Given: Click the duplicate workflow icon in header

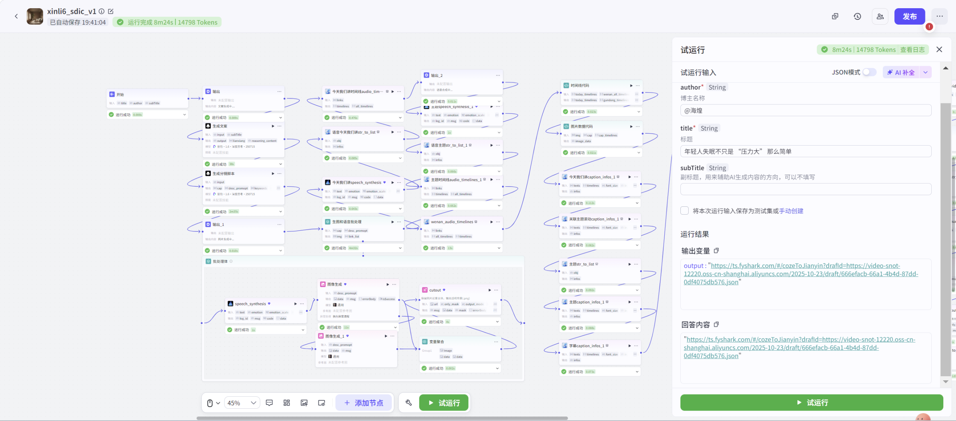Looking at the screenshot, I should coord(835,16).
